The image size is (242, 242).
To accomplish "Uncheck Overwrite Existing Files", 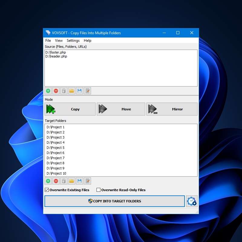I will point(47,190).
